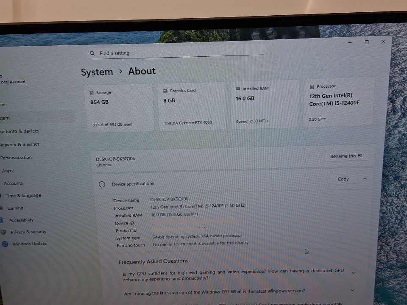Copy the device specifications

coord(343,179)
